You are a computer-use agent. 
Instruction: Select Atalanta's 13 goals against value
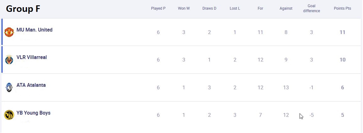coord(286,87)
